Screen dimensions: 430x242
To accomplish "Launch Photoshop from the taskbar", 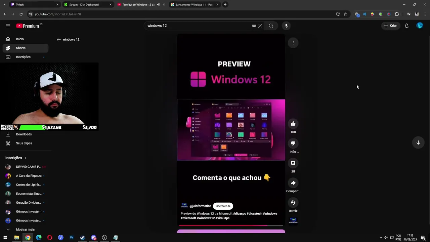I will [x=72, y=238].
